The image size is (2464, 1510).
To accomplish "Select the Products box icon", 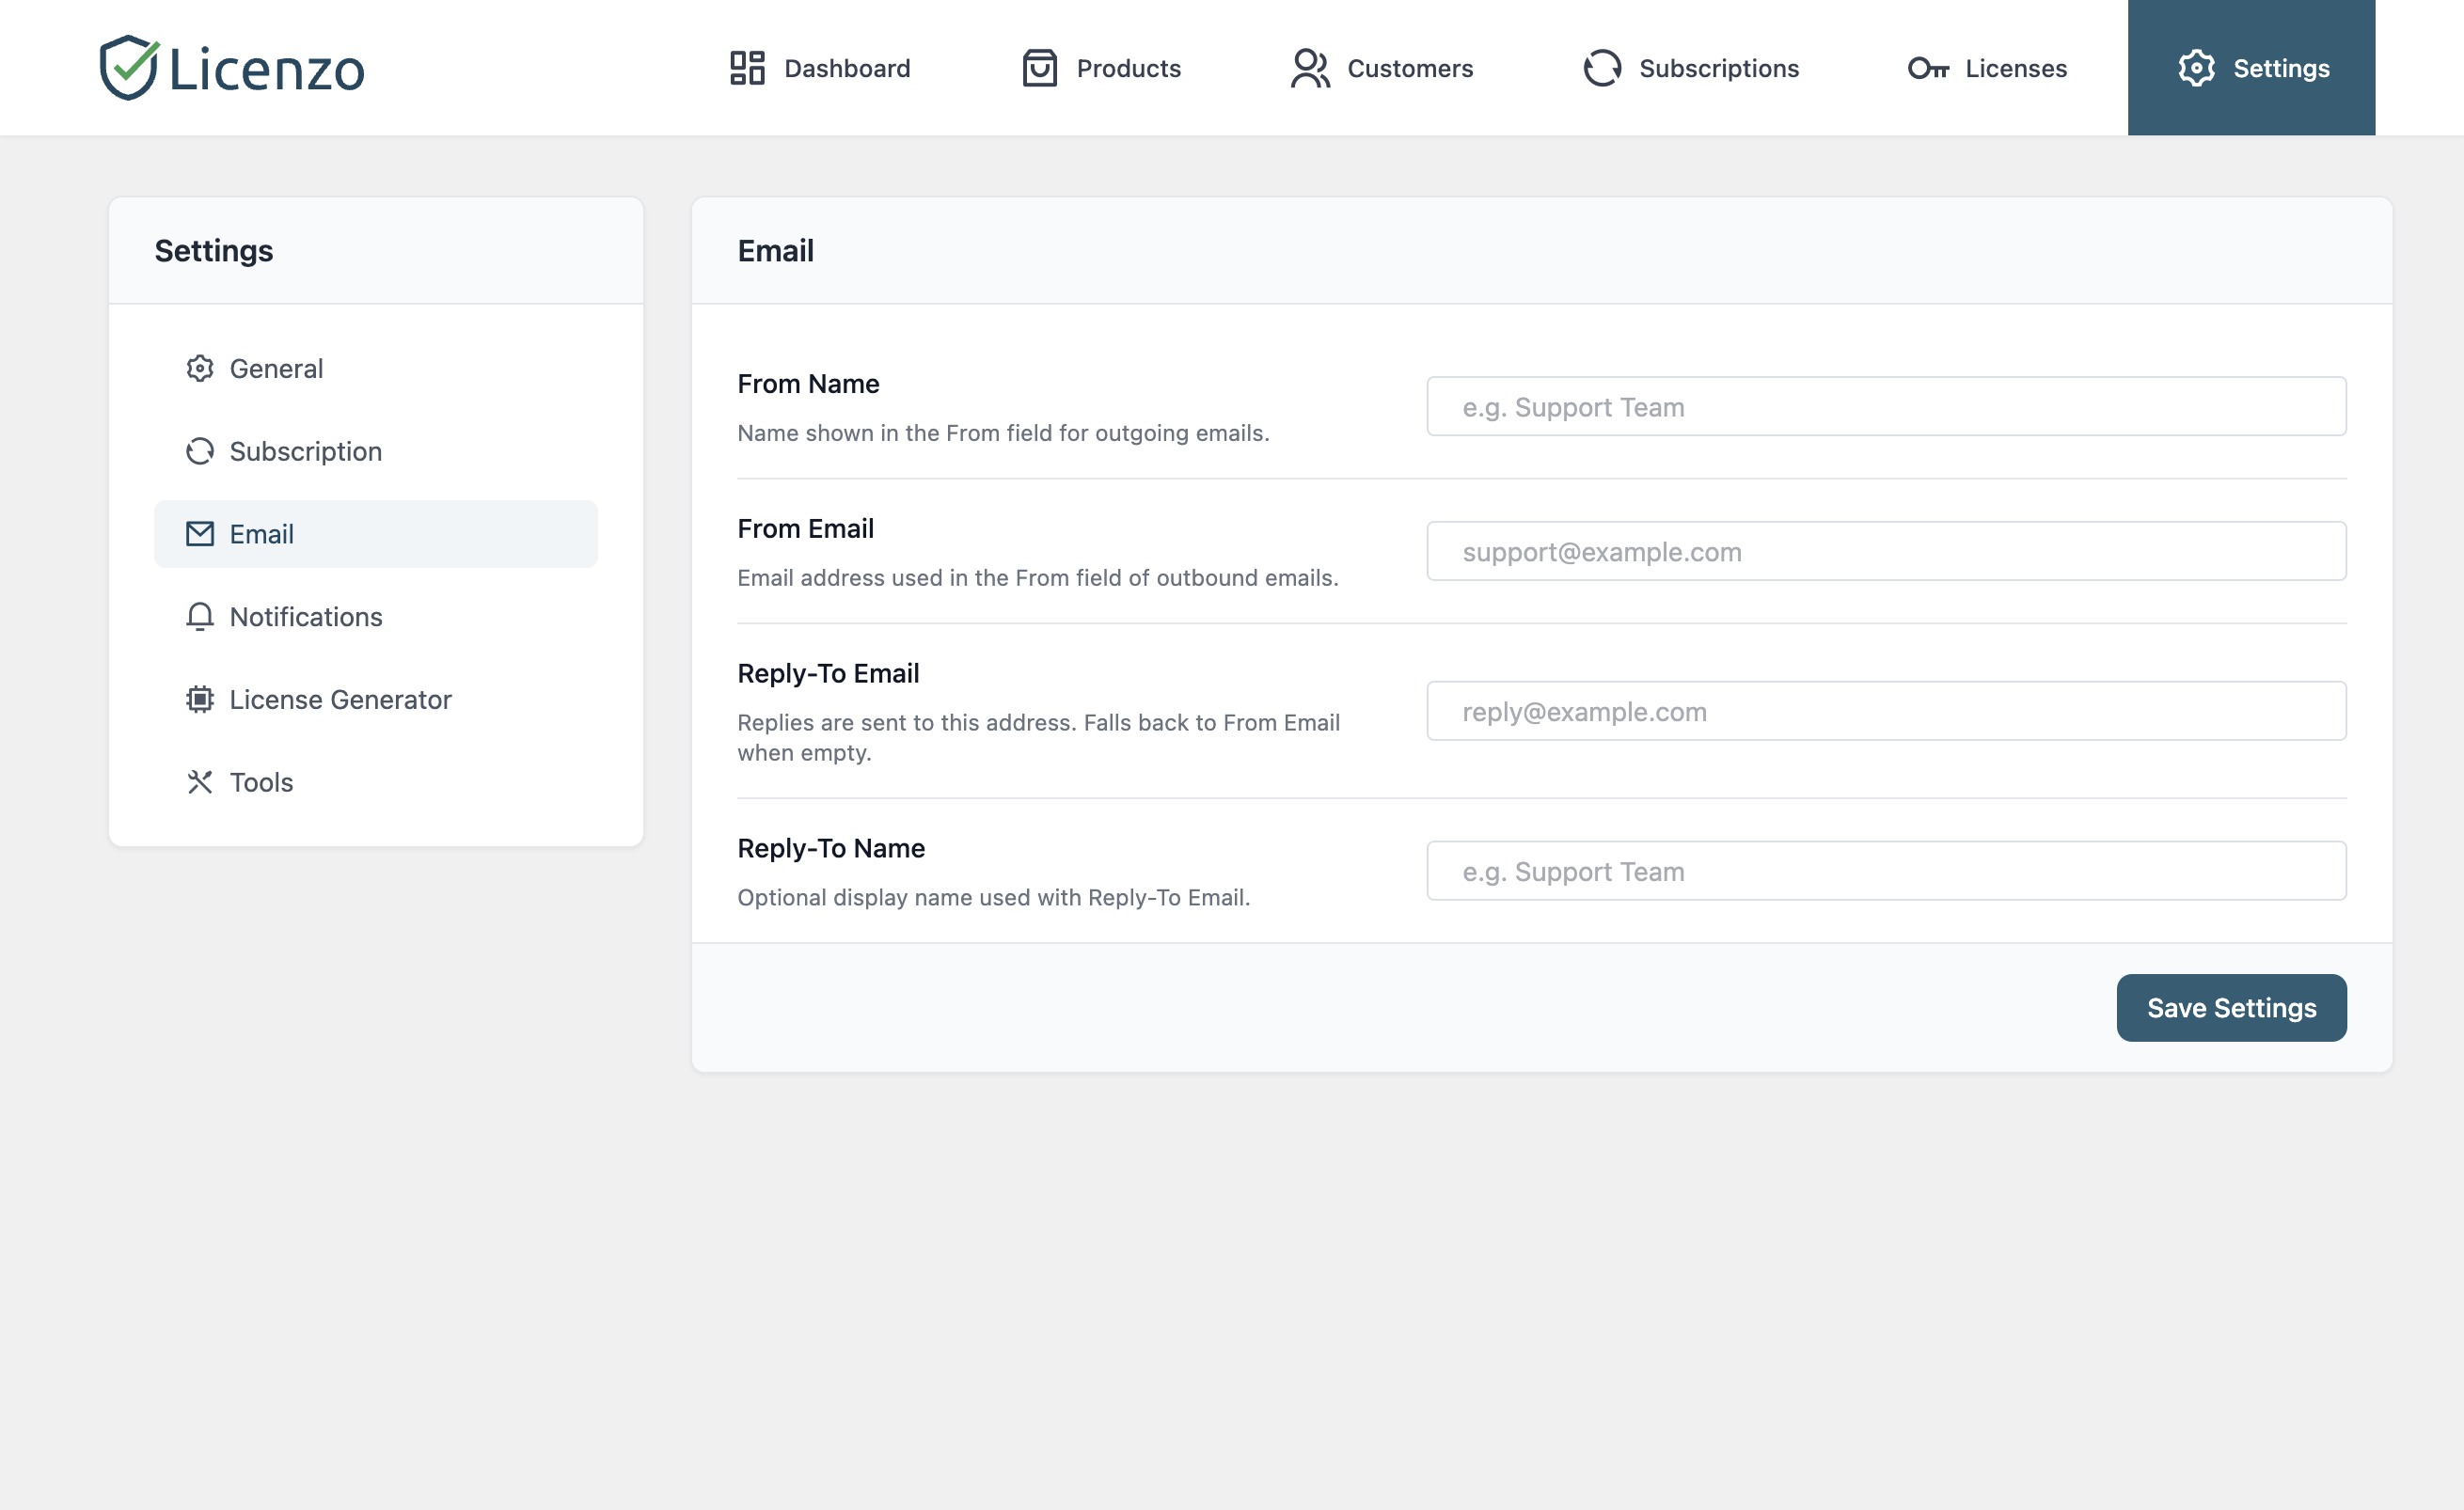I will 1038,67.
